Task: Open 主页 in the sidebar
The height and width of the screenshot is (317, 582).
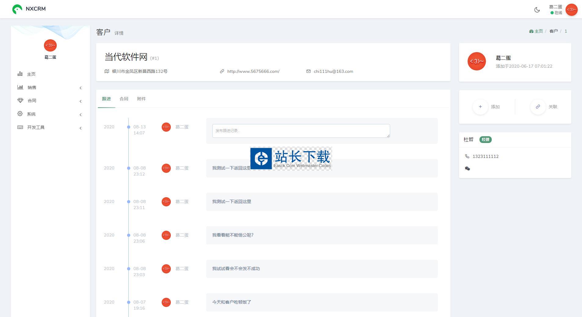Action: 31,74
